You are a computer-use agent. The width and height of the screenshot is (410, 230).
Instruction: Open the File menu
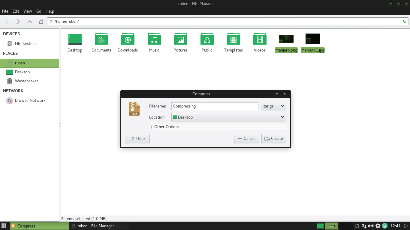pos(5,11)
